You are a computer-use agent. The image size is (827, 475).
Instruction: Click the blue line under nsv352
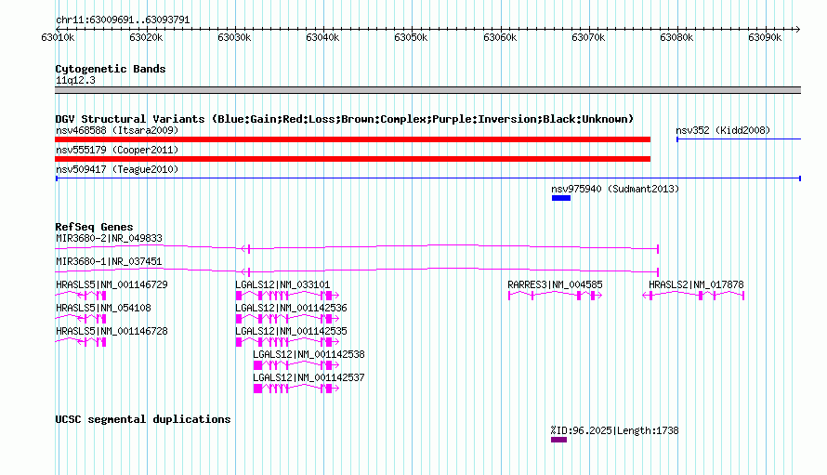click(x=739, y=139)
